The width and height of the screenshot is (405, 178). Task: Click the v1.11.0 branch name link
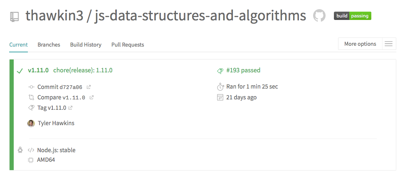click(x=38, y=70)
